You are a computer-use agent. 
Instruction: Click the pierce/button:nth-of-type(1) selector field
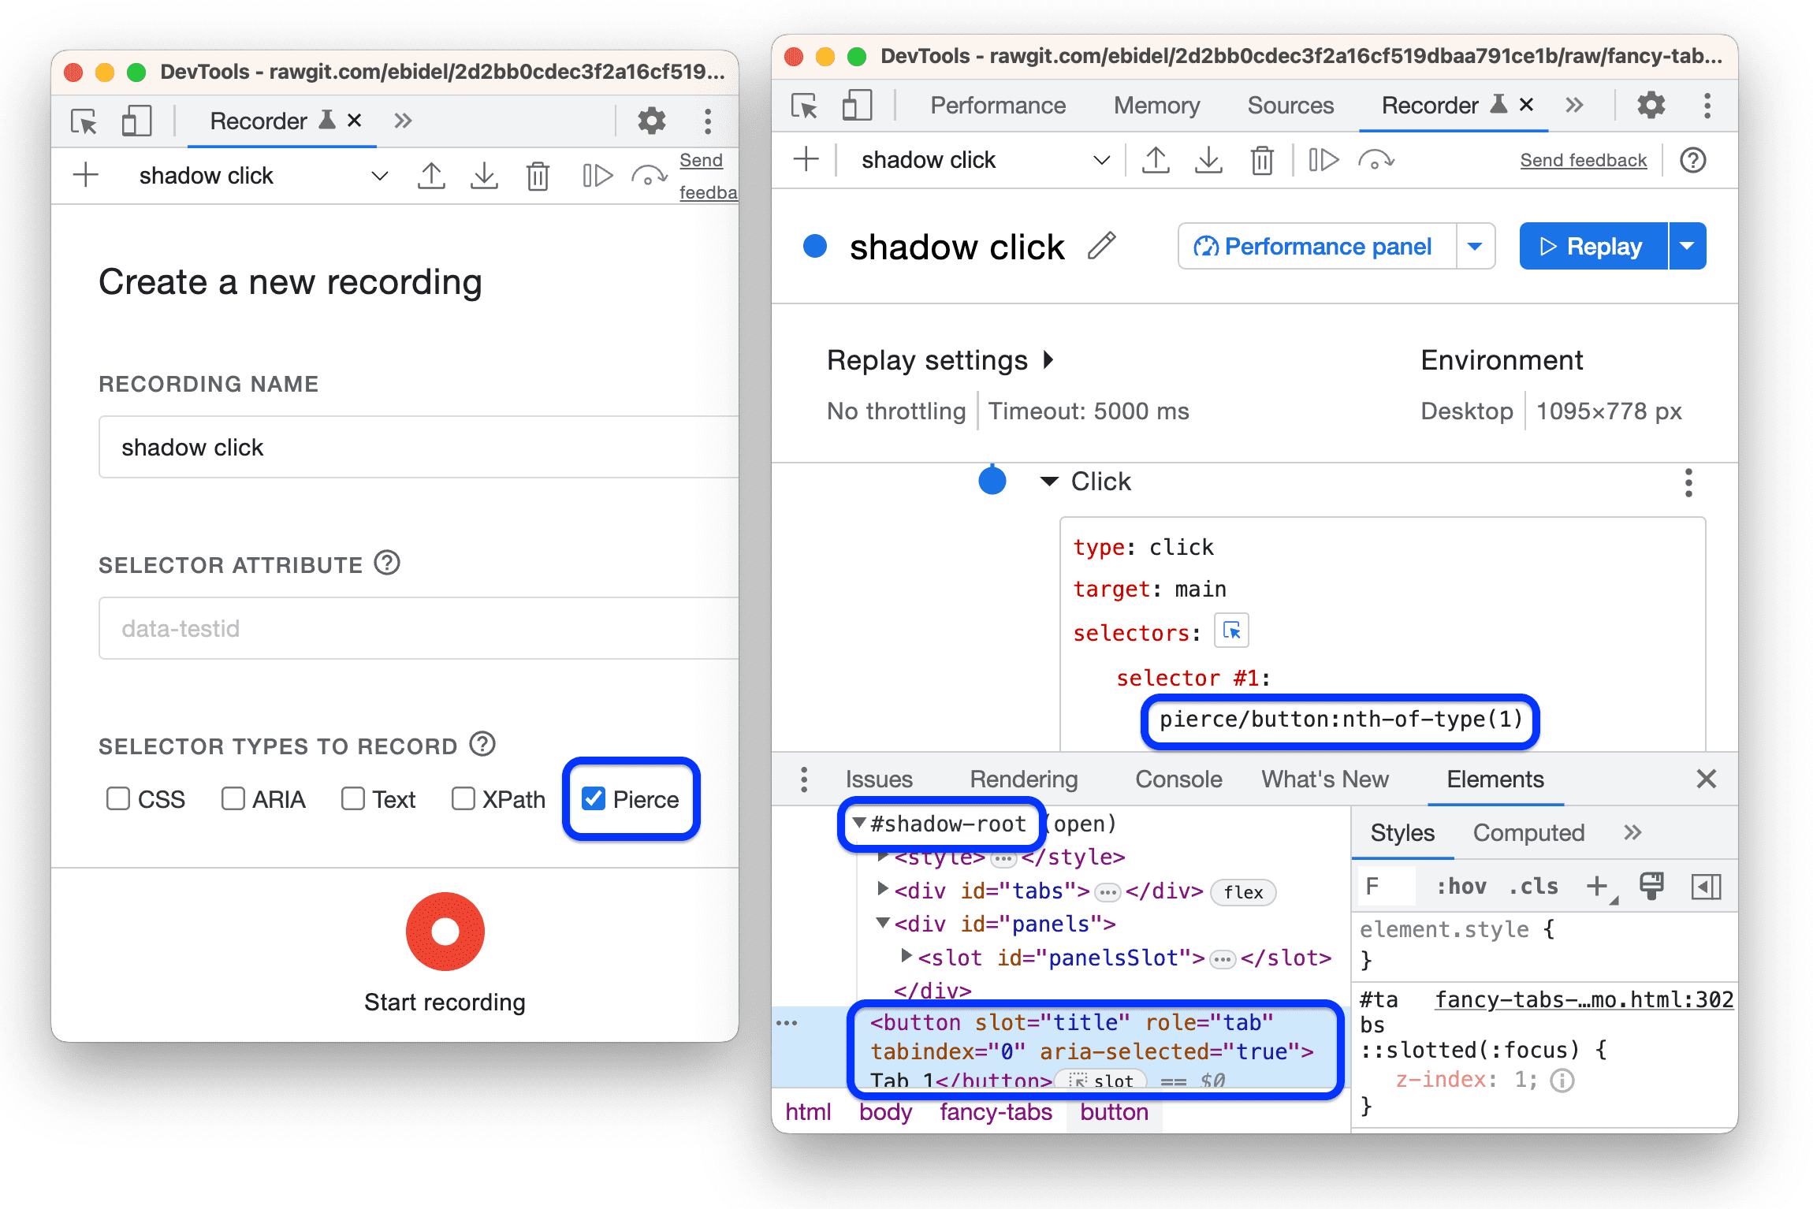(x=1338, y=720)
